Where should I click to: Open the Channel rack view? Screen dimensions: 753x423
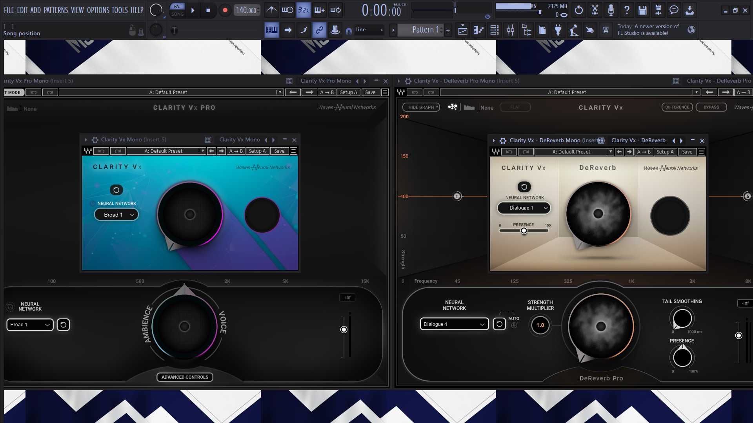coord(495,30)
